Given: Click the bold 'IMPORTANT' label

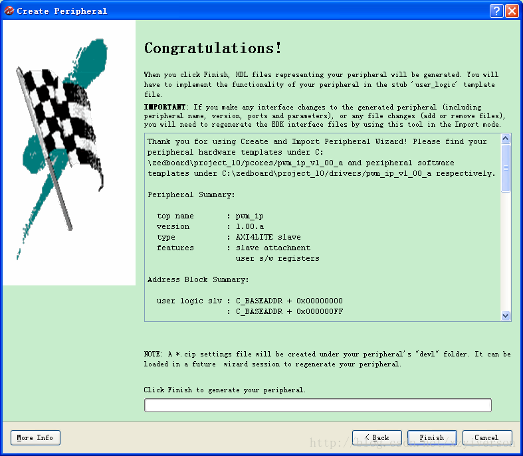Looking at the screenshot, I should pyautogui.click(x=165, y=107).
